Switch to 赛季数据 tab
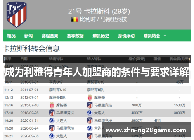Viewport: 194px width, 140px height. pyautogui.click(x=75, y=36)
